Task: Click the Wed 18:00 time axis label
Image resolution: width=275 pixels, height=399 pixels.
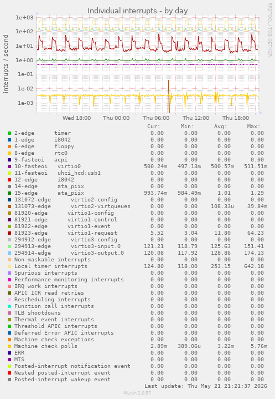Action: [76, 118]
